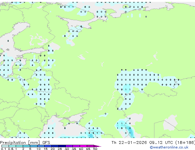This screenshot has width=195, height=150.
Task: Select the 0.1–0.5 mm legend color swatch
Action: (5, 146)
